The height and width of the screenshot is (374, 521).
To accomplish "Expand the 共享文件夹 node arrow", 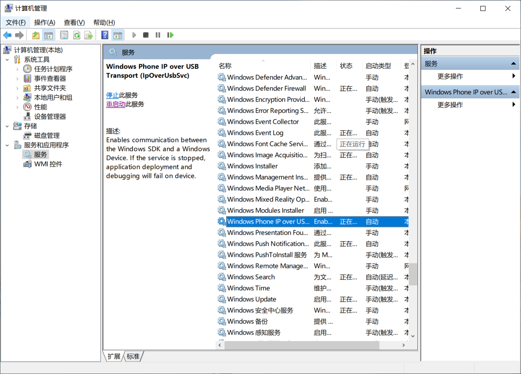I will 17,88.
